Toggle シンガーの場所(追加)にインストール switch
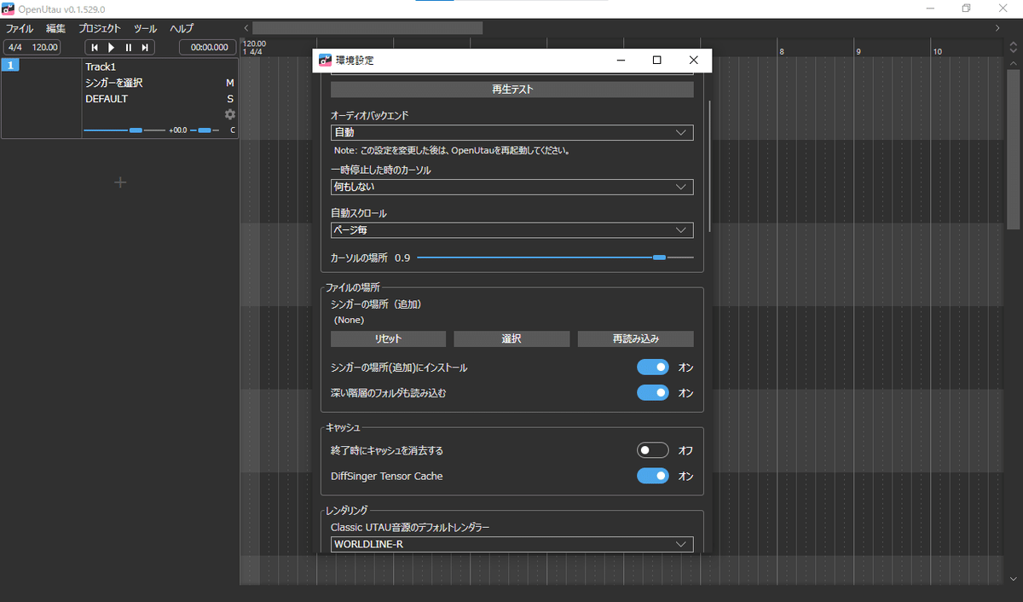Image resolution: width=1023 pixels, height=602 pixels. (x=653, y=368)
